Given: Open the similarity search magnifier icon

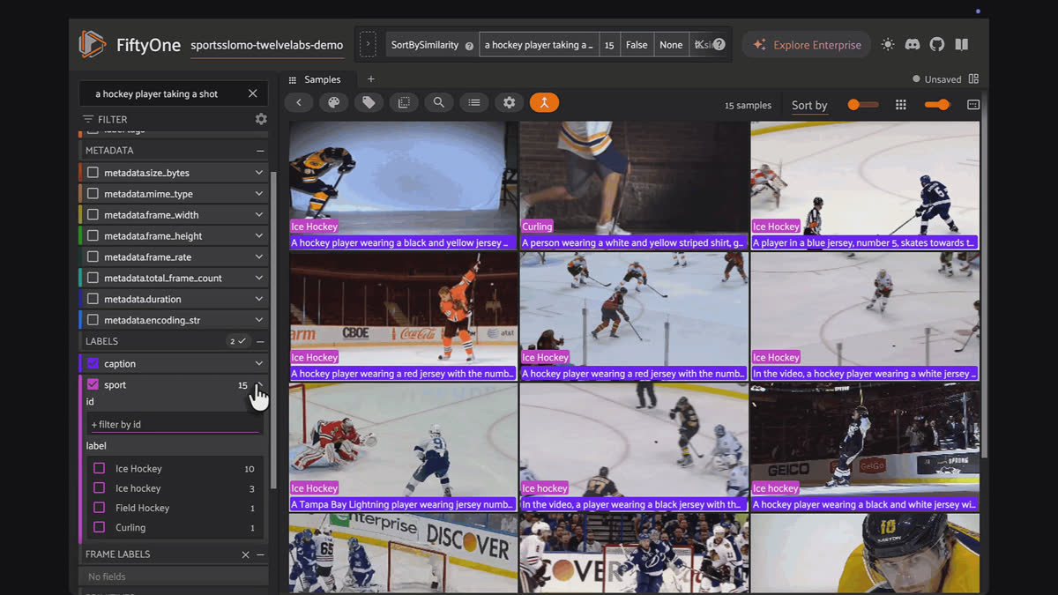Looking at the screenshot, I should pos(439,103).
